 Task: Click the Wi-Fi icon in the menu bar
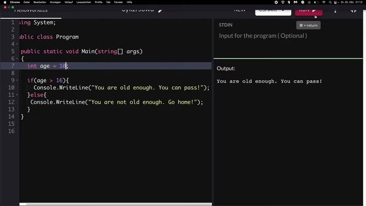(x=324, y=2)
